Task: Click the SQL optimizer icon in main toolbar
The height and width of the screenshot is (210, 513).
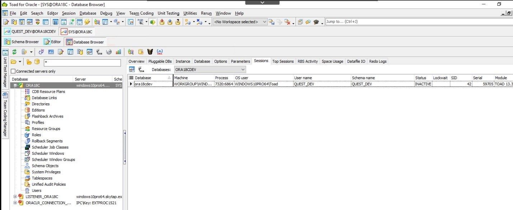Action: tap(38, 22)
